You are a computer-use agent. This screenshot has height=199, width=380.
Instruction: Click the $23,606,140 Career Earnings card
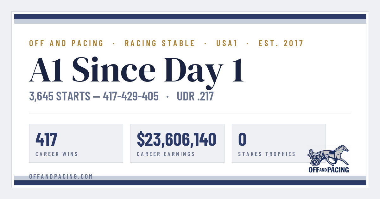point(177,143)
